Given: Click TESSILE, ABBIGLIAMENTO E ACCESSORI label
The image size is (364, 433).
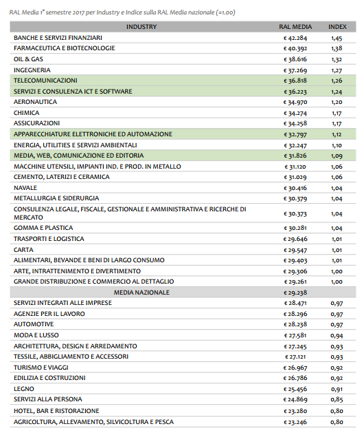Looking at the screenshot, I should (x=71, y=357).
